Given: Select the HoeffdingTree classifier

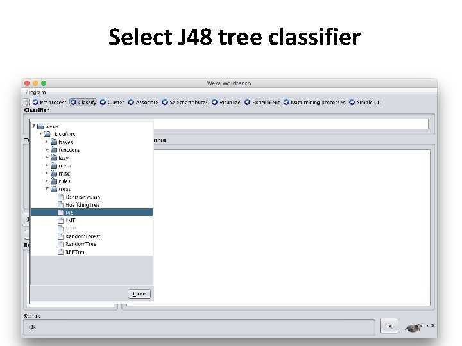Looking at the screenshot, I should (83, 205).
